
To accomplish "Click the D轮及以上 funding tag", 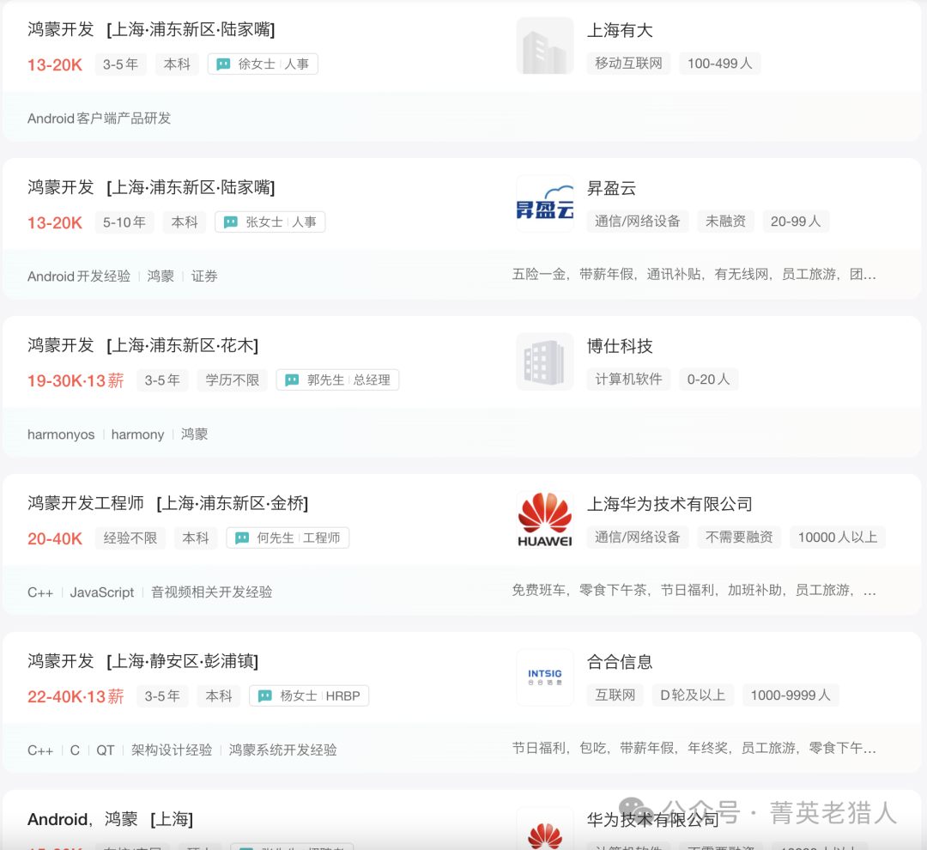I will (x=693, y=695).
